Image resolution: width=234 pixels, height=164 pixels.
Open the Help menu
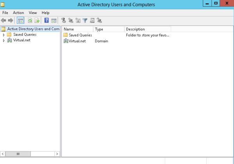click(46, 13)
